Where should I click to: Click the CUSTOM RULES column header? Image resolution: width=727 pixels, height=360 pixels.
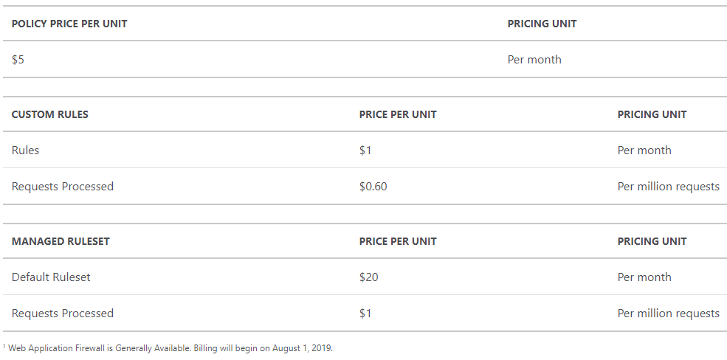pyautogui.click(x=49, y=114)
